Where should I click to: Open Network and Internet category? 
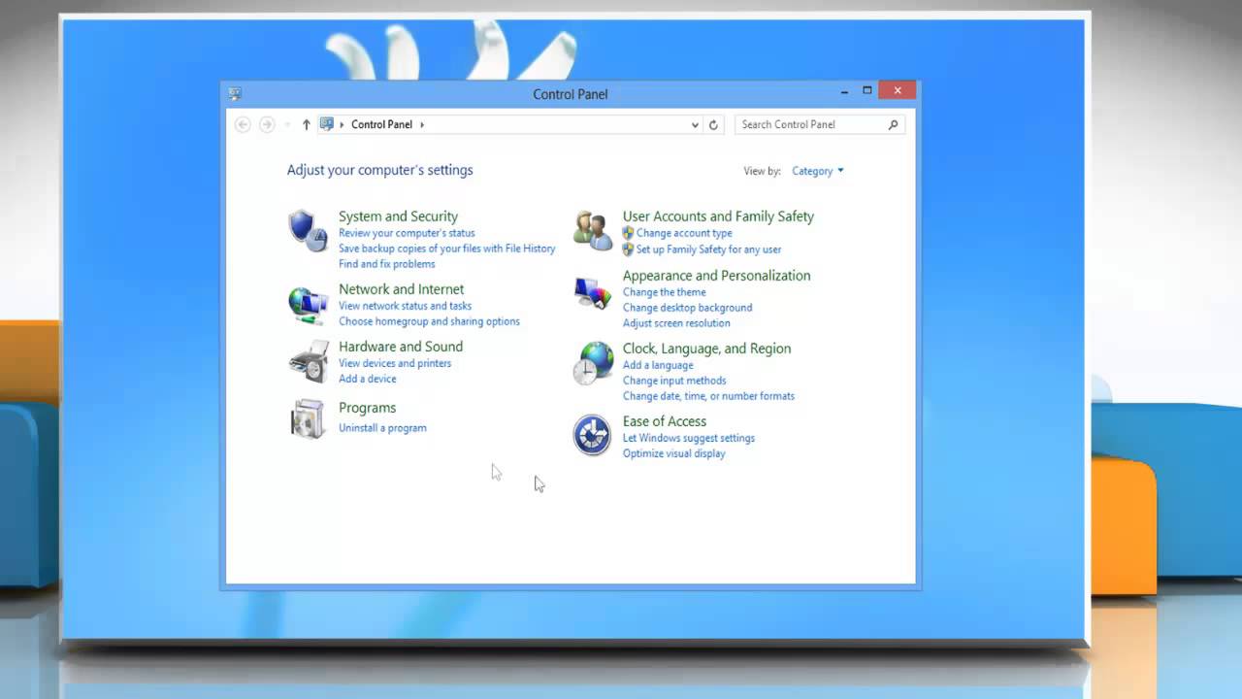401,289
